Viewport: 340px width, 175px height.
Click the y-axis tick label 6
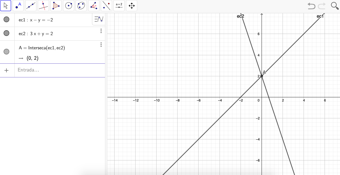point(259,34)
